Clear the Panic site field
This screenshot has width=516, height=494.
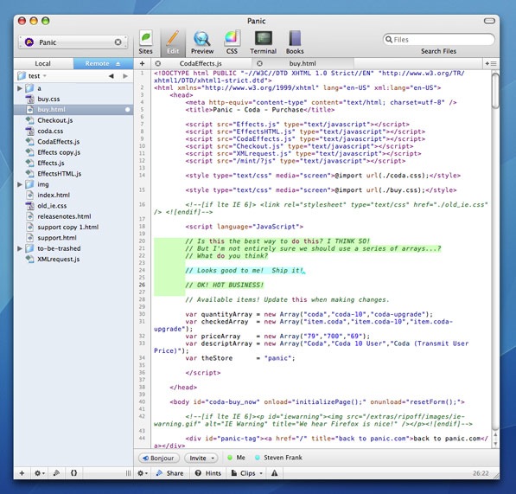click(x=118, y=42)
